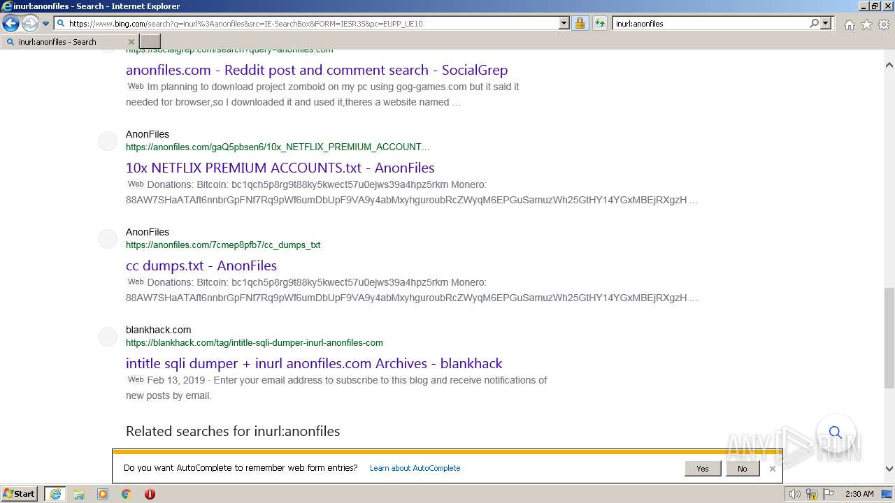This screenshot has width=895, height=503.
Task: Dismiss the AutoComplete notification bar
Action: (x=772, y=469)
